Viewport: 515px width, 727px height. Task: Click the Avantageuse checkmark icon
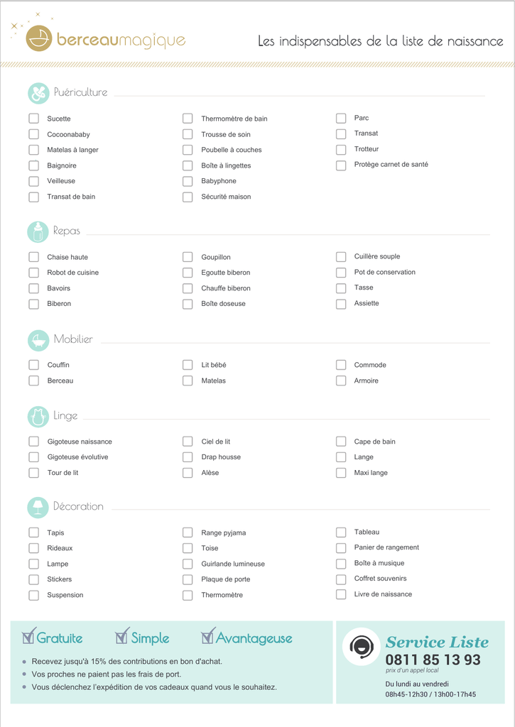coord(208,636)
